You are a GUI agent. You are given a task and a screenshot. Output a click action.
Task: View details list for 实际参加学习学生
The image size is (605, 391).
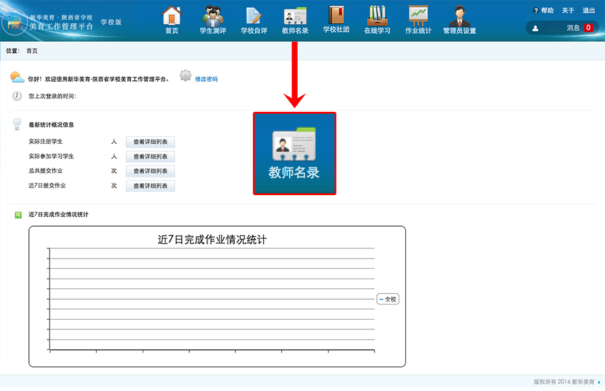[x=150, y=157]
